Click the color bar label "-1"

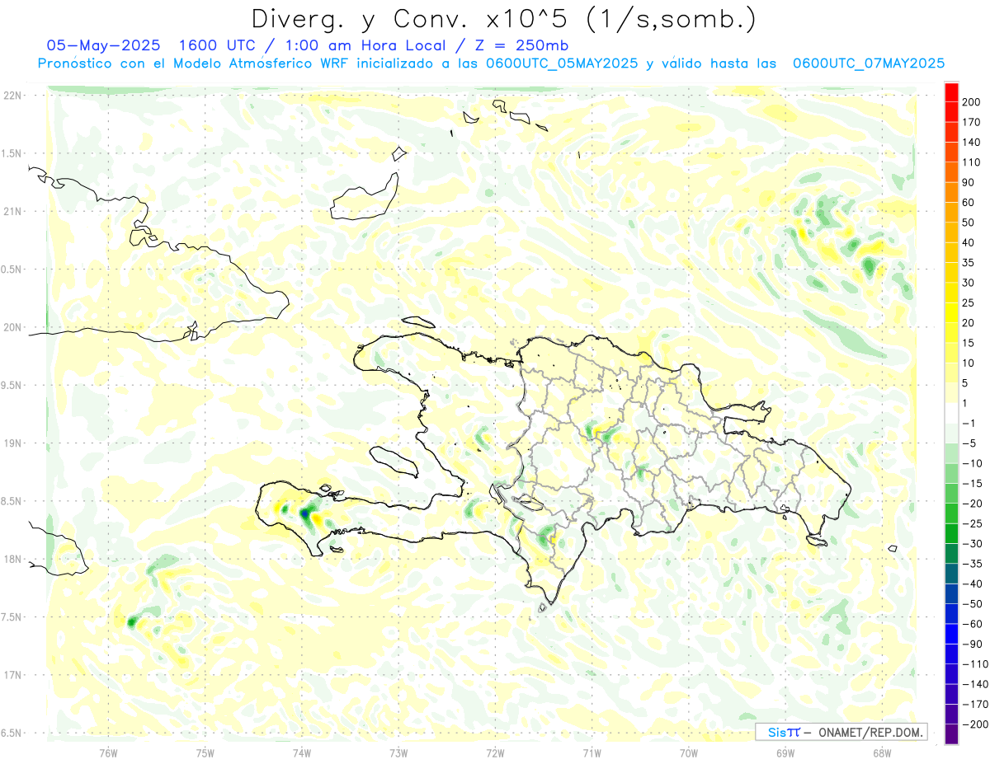click(970, 423)
